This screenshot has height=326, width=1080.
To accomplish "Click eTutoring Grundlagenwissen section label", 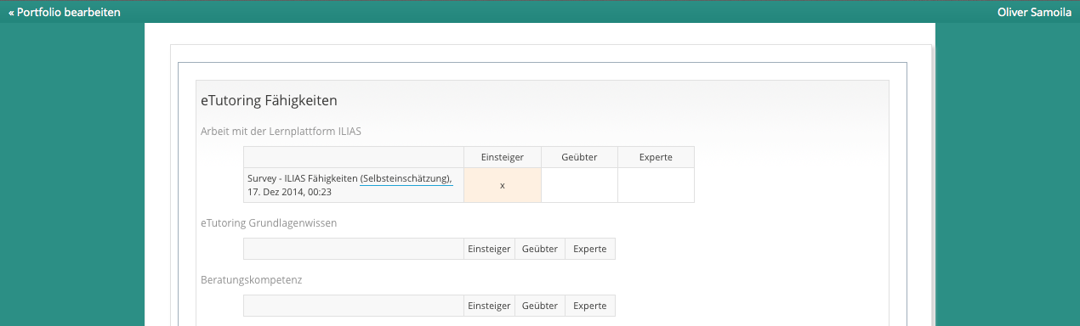I will 269,222.
